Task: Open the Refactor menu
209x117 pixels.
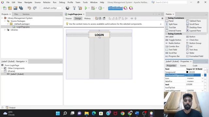Action: point(47,2)
